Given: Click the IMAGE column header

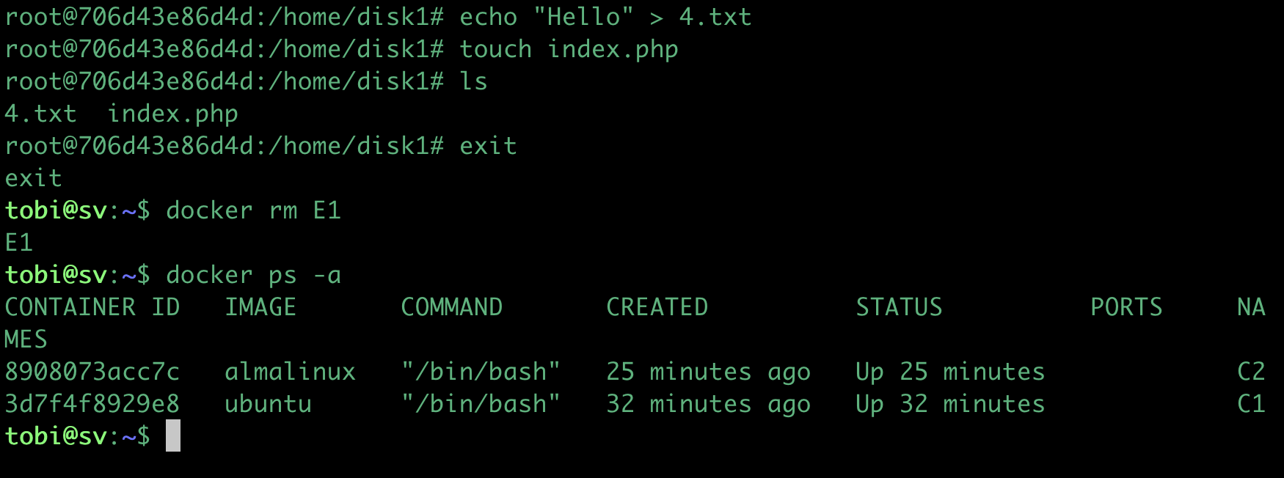Looking at the screenshot, I should point(260,307).
